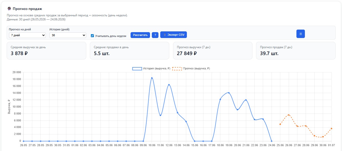342x151 pixels.
Task: Click the 11.06 history data point
Action: [160, 115]
